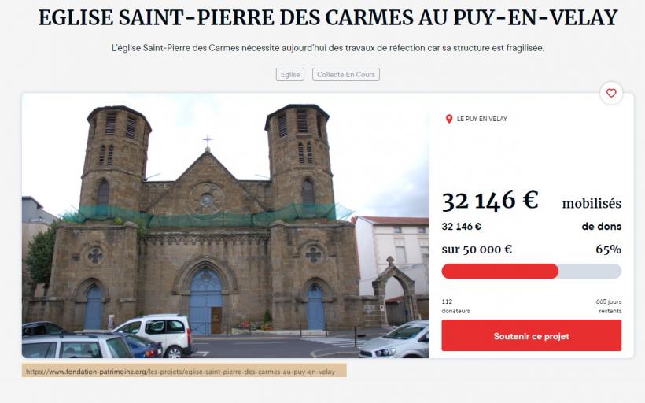645x403 pixels.
Task: Click the sur 50 000 € goal text
Action: tap(477, 250)
